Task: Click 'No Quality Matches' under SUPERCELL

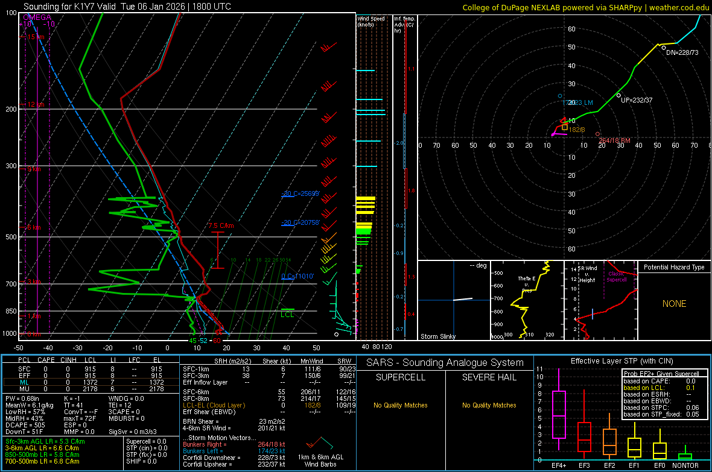Action: coord(401,405)
